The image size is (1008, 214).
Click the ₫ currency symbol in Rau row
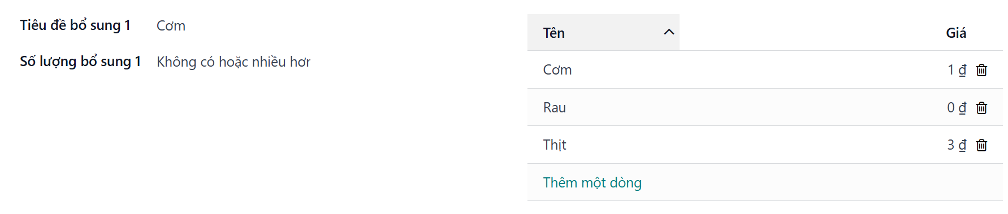(962, 108)
